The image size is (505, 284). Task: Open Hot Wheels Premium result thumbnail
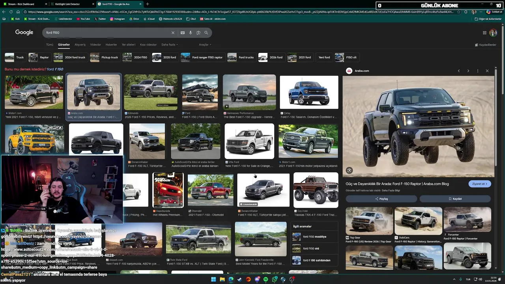(x=168, y=190)
